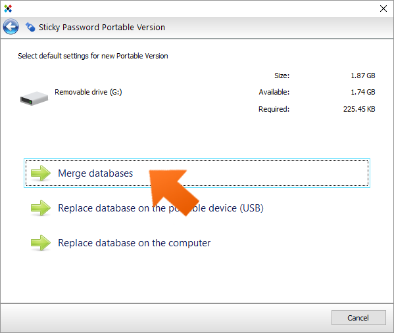Choose Replace database on the portable device (USB)

click(160, 208)
